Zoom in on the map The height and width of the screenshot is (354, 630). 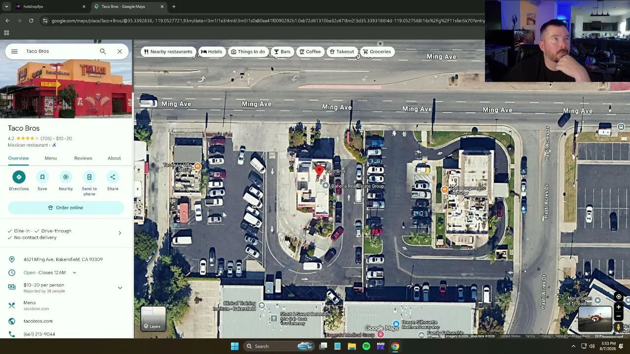tap(619, 307)
